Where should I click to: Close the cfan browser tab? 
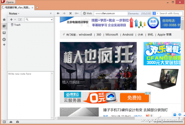coord(32,8)
